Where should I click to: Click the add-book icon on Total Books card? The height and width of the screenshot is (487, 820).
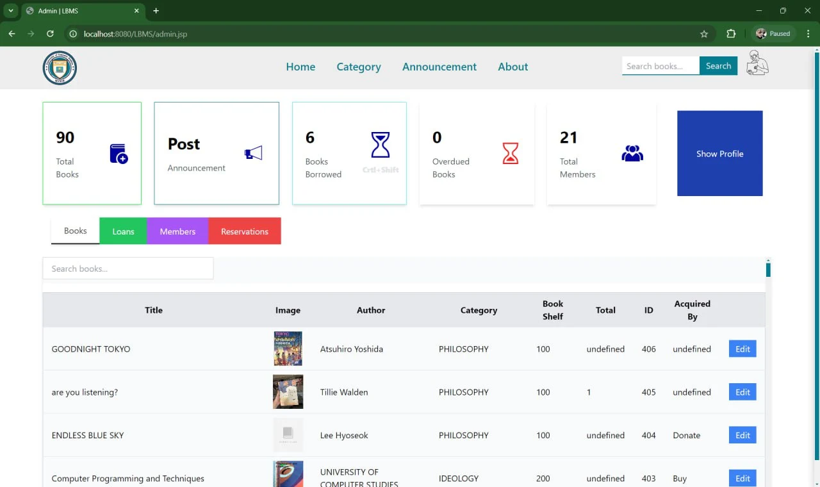coord(118,153)
